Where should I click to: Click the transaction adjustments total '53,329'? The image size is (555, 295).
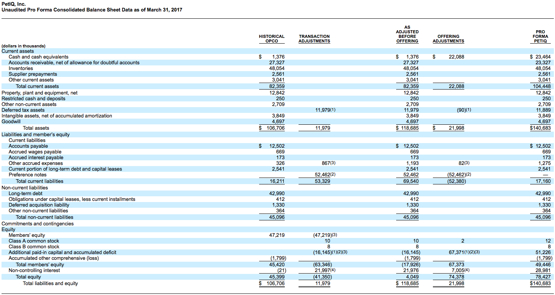tap(322, 181)
